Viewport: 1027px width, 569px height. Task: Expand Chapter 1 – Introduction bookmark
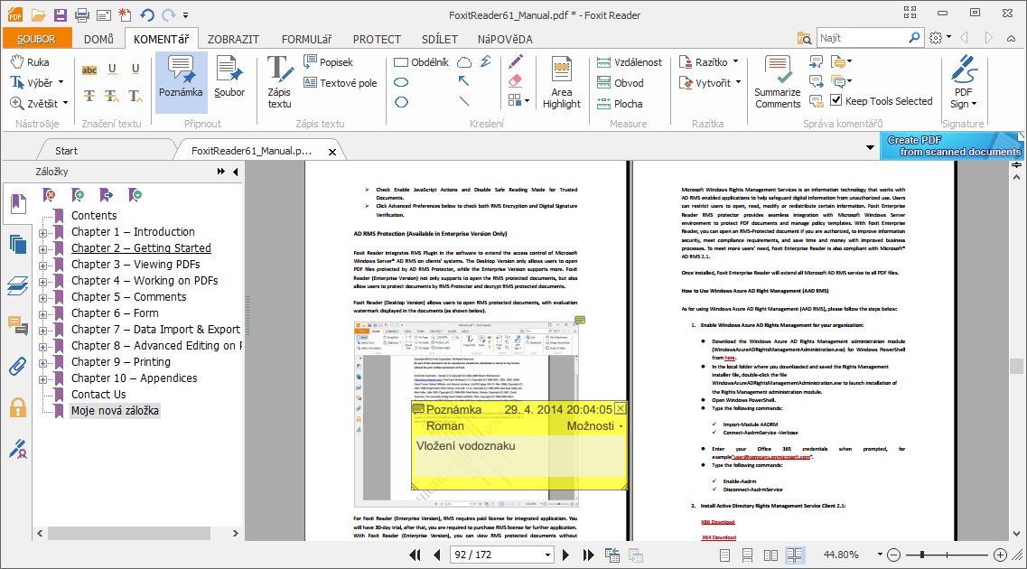pos(42,233)
